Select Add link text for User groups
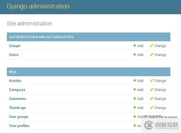Screen dimensions: 181x133 point(140,117)
